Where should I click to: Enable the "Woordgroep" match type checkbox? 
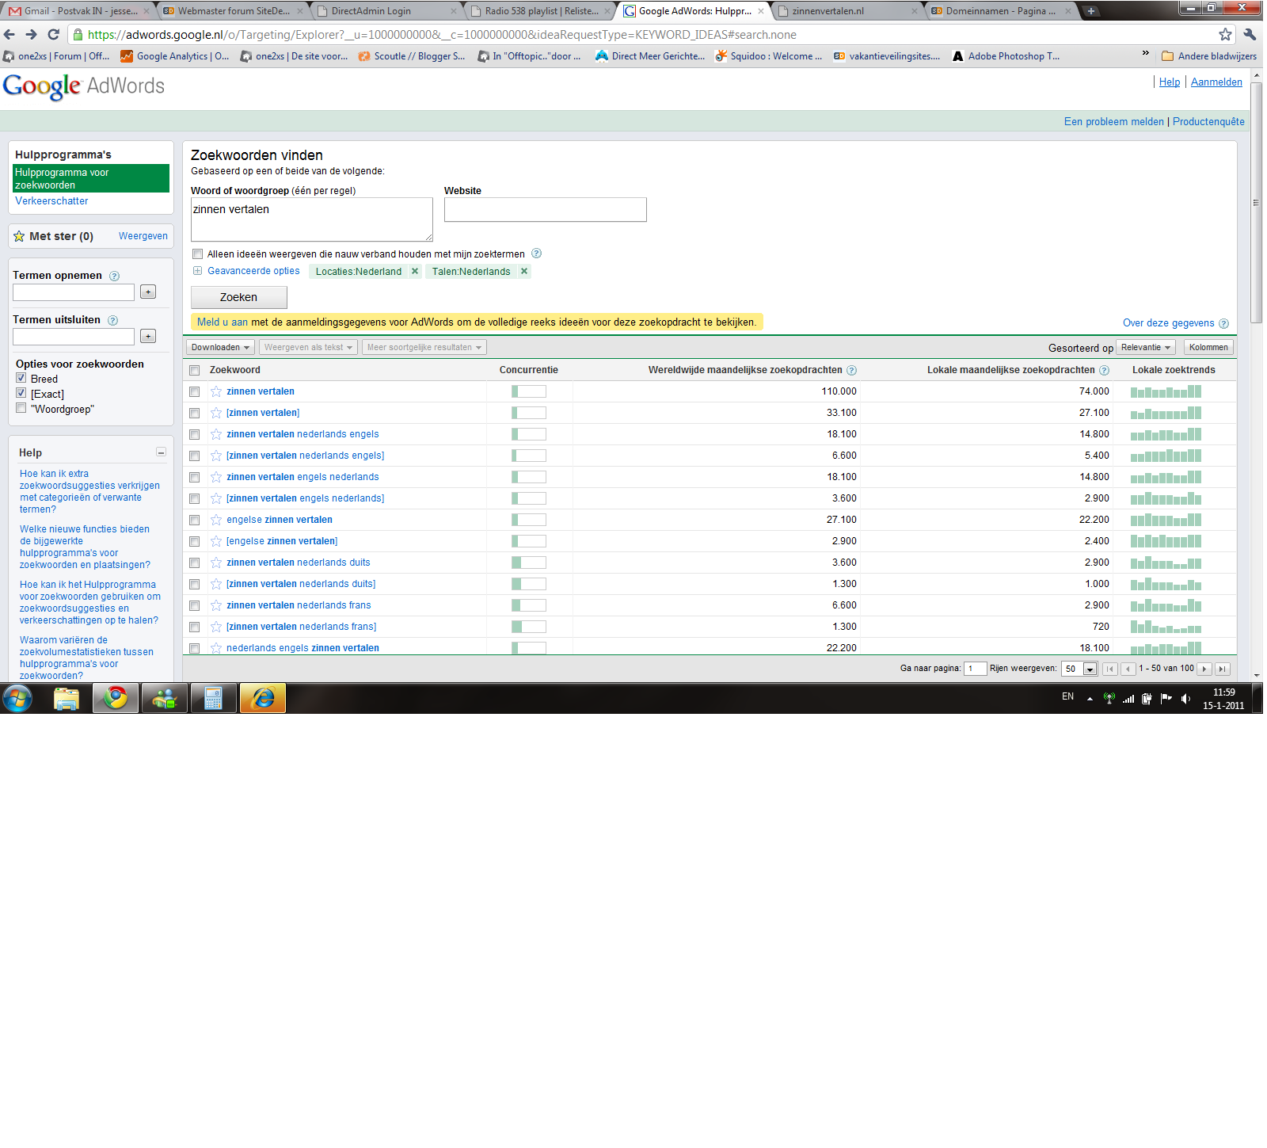pyautogui.click(x=21, y=408)
